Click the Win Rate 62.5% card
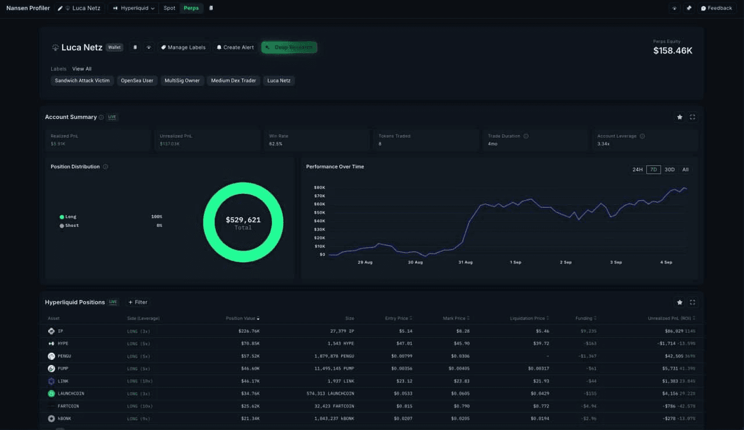The height and width of the screenshot is (430, 744). pos(316,140)
